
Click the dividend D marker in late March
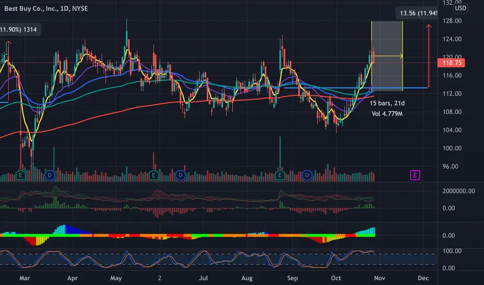pyautogui.click(x=49, y=175)
